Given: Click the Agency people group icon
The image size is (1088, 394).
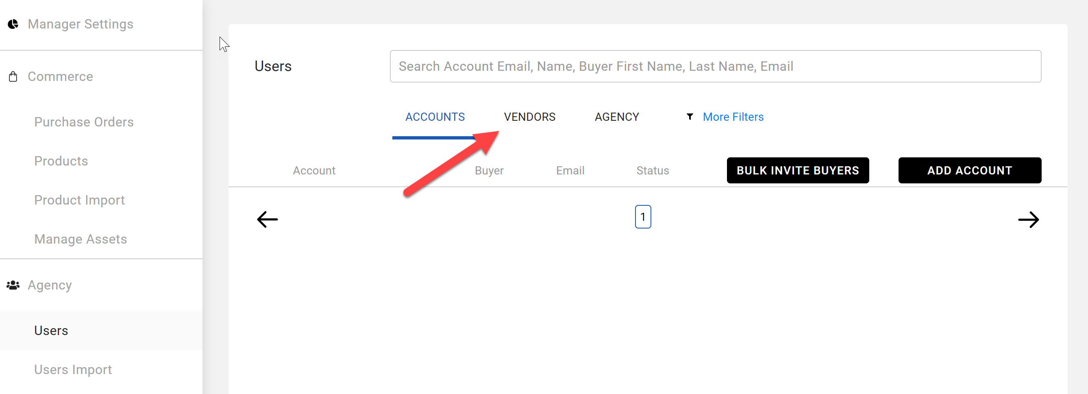Looking at the screenshot, I should 13,285.
